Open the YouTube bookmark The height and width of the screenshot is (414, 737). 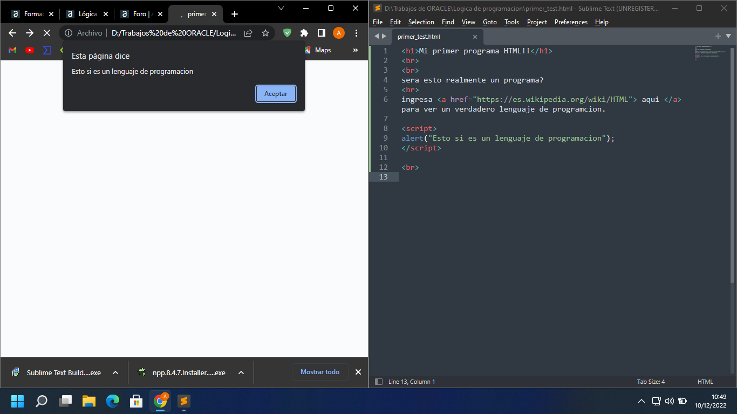coord(30,50)
